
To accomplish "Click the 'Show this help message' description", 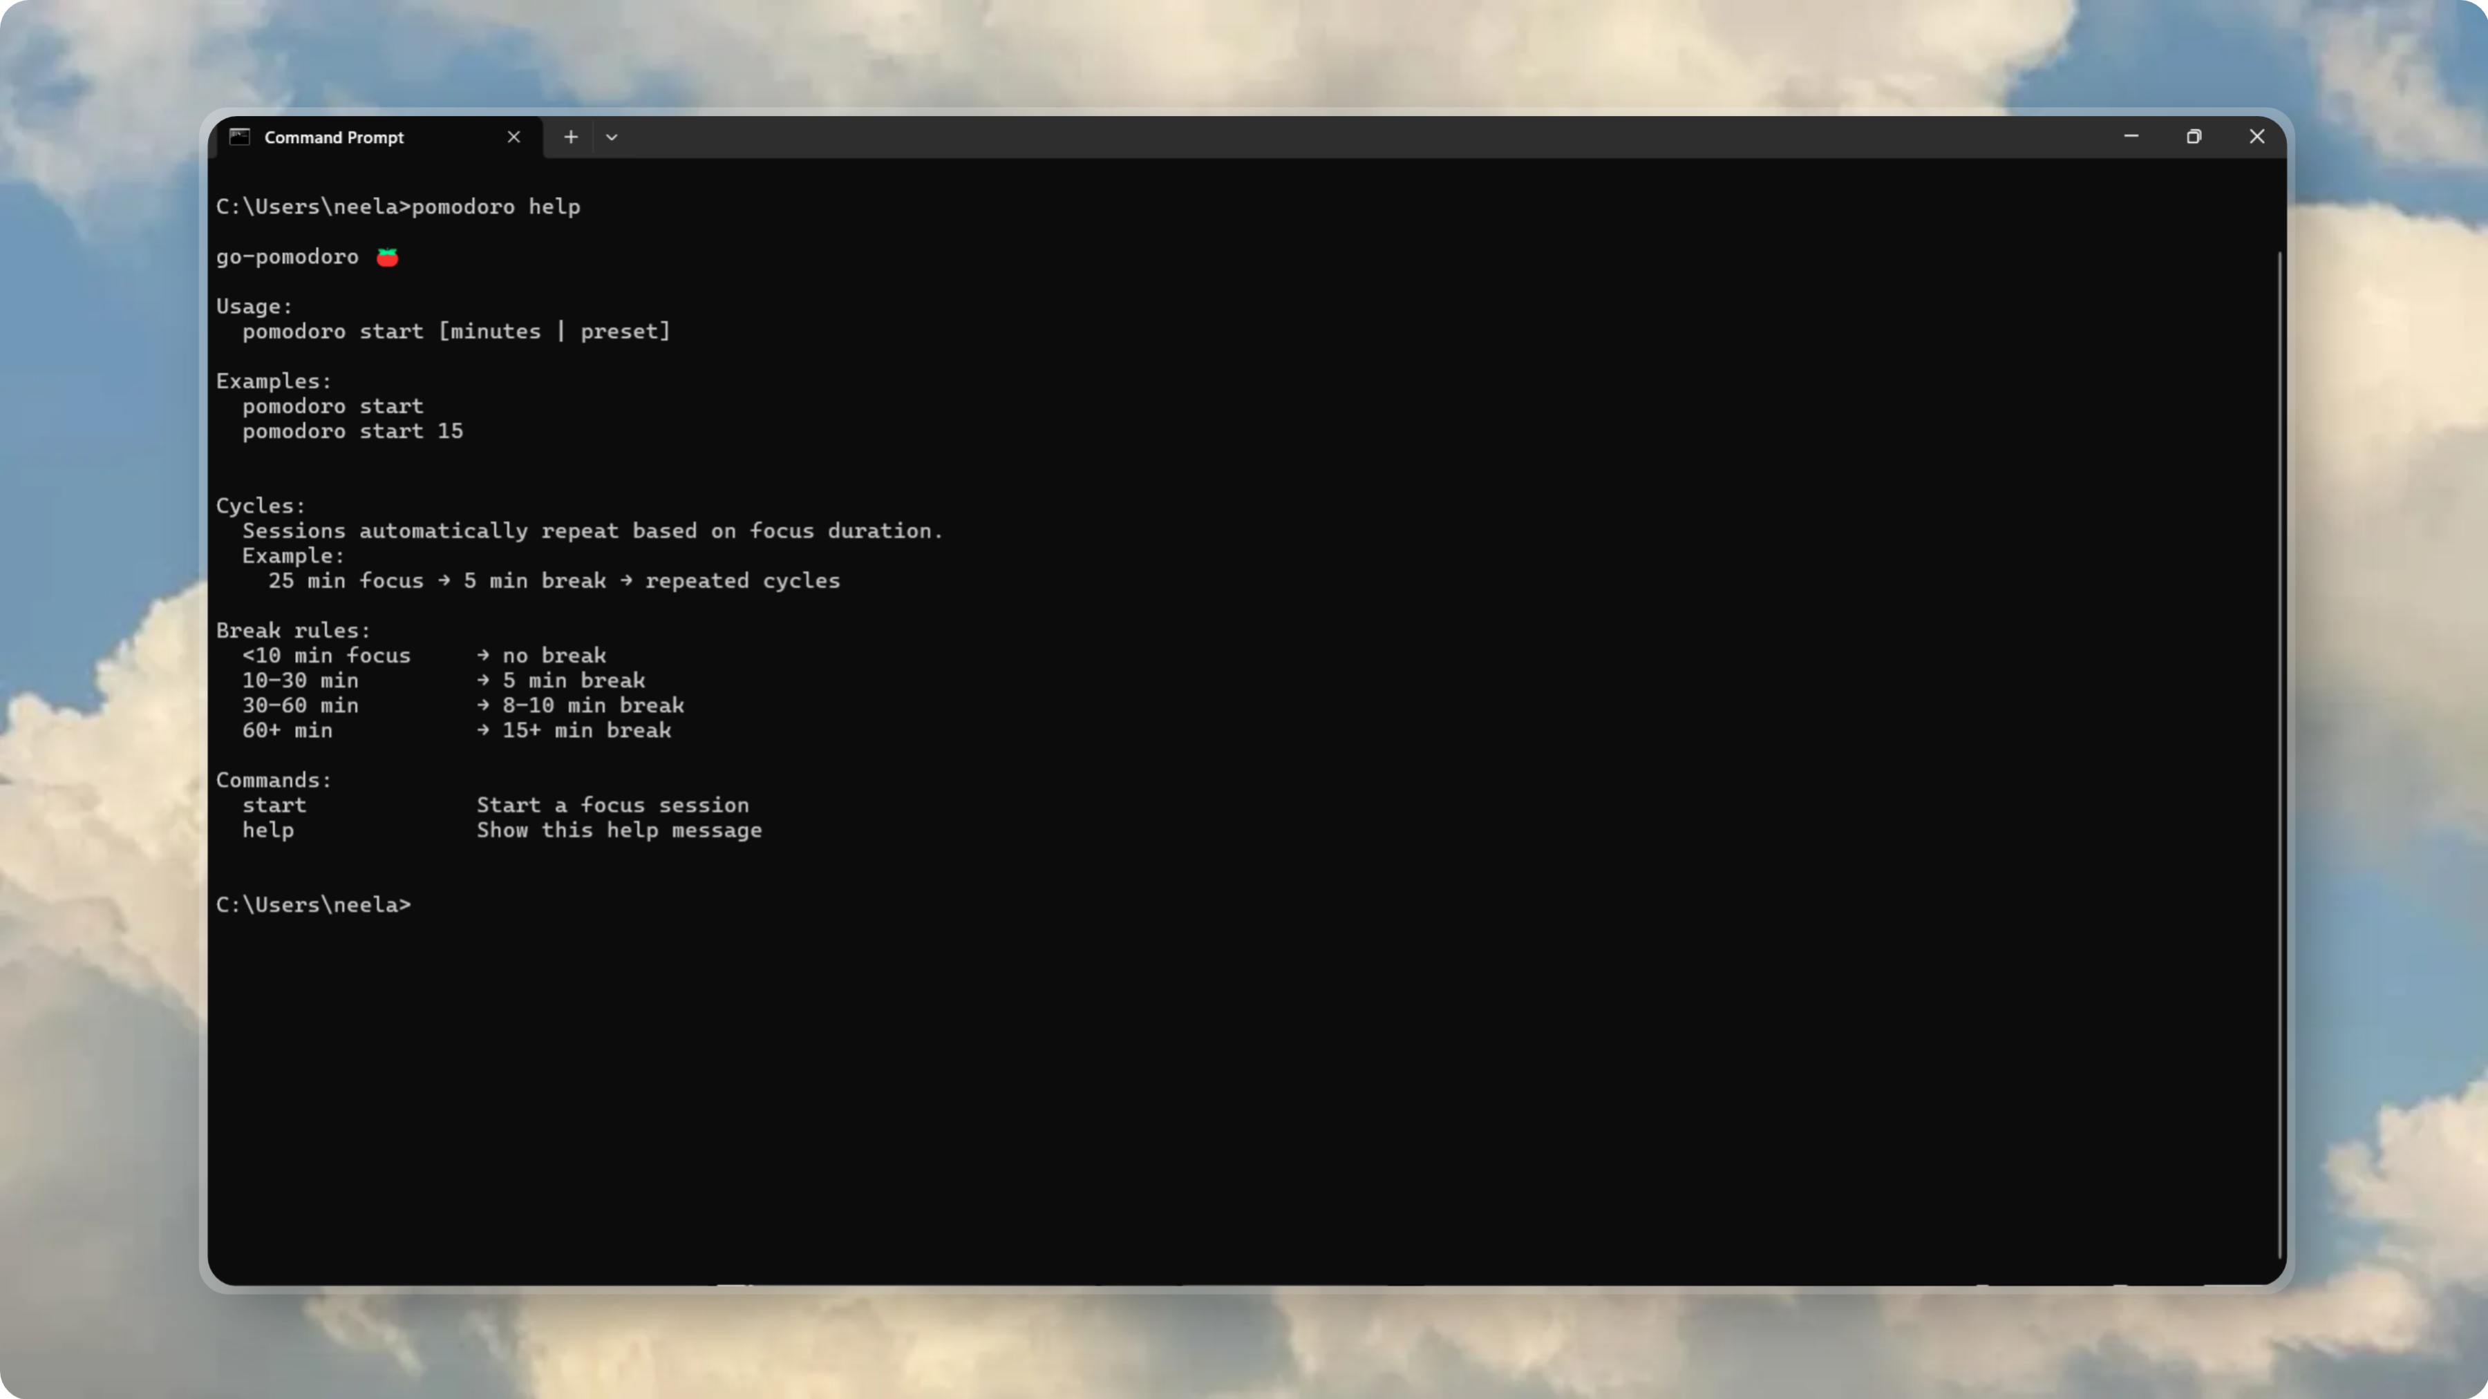I will pyautogui.click(x=619, y=829).
